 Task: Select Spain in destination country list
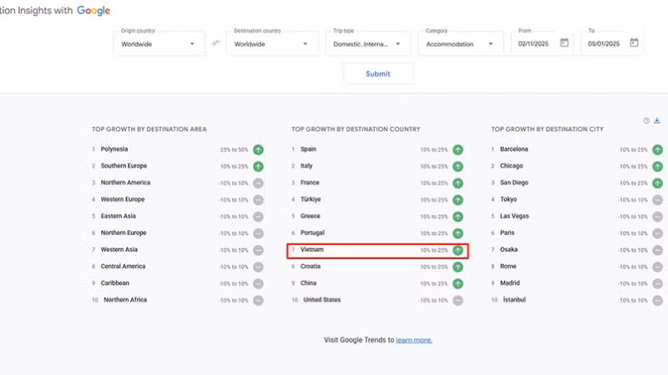coord(308,150)
